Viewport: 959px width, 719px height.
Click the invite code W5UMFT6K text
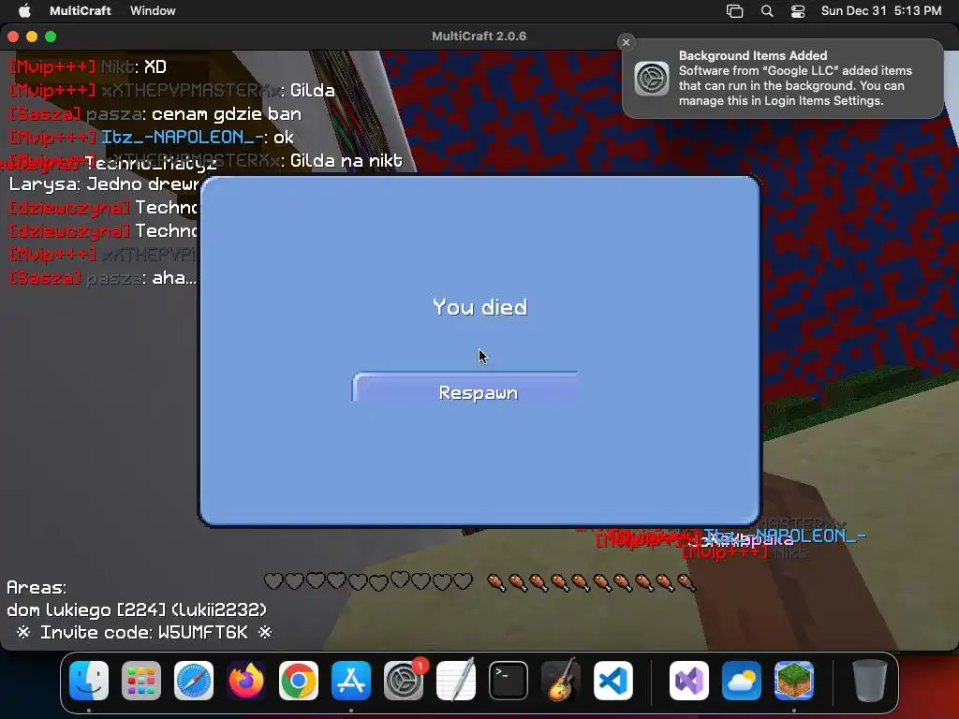tap(202, 632)
